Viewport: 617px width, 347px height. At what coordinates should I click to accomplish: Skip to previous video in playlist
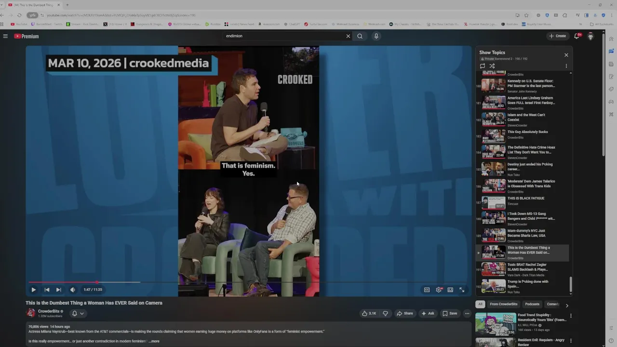pos(47,290)
